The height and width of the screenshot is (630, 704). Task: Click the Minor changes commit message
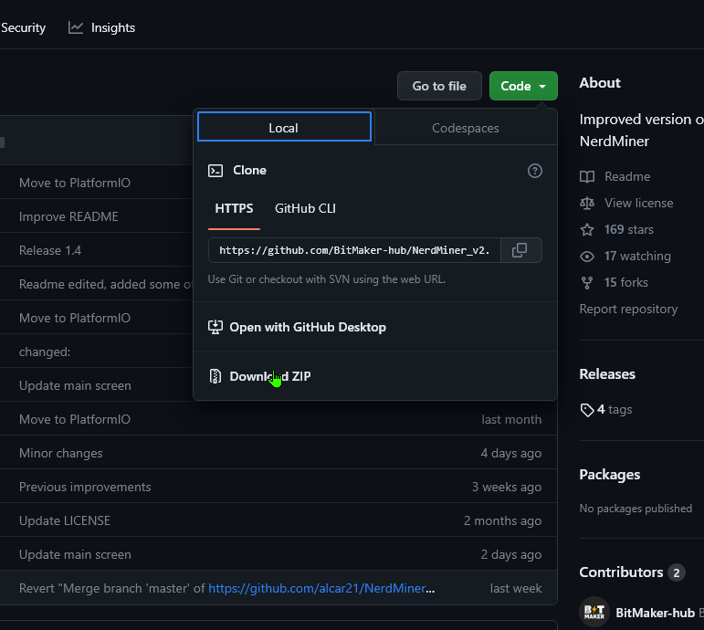61,453
